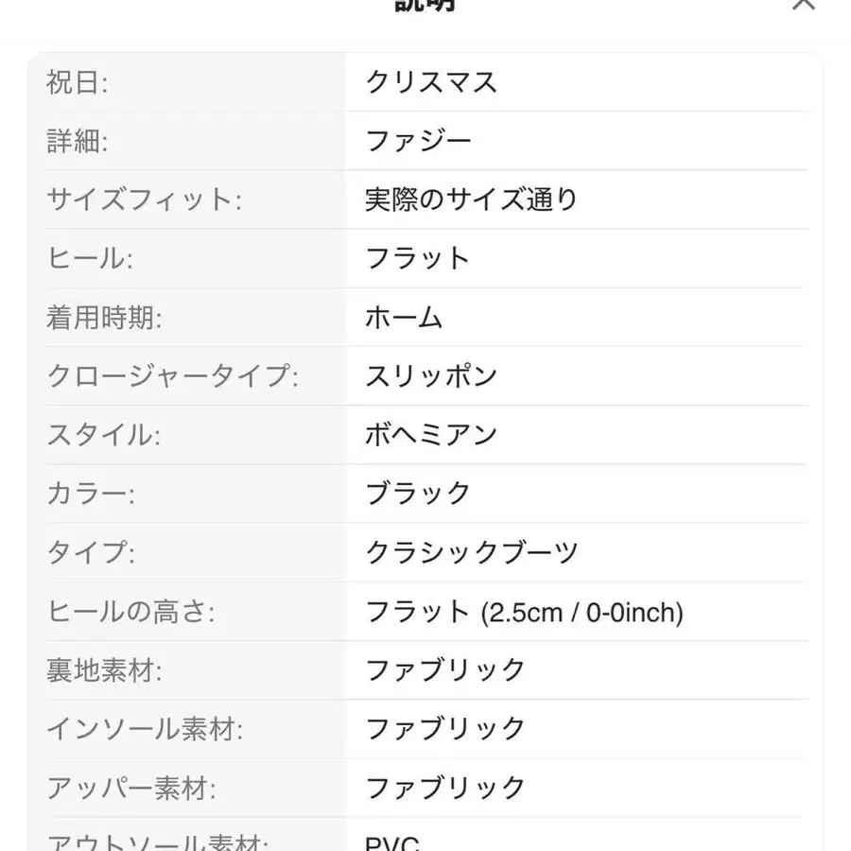Select the ブラック color value
This screenshot has height=851, width=851.
click(x=417, y=493)
